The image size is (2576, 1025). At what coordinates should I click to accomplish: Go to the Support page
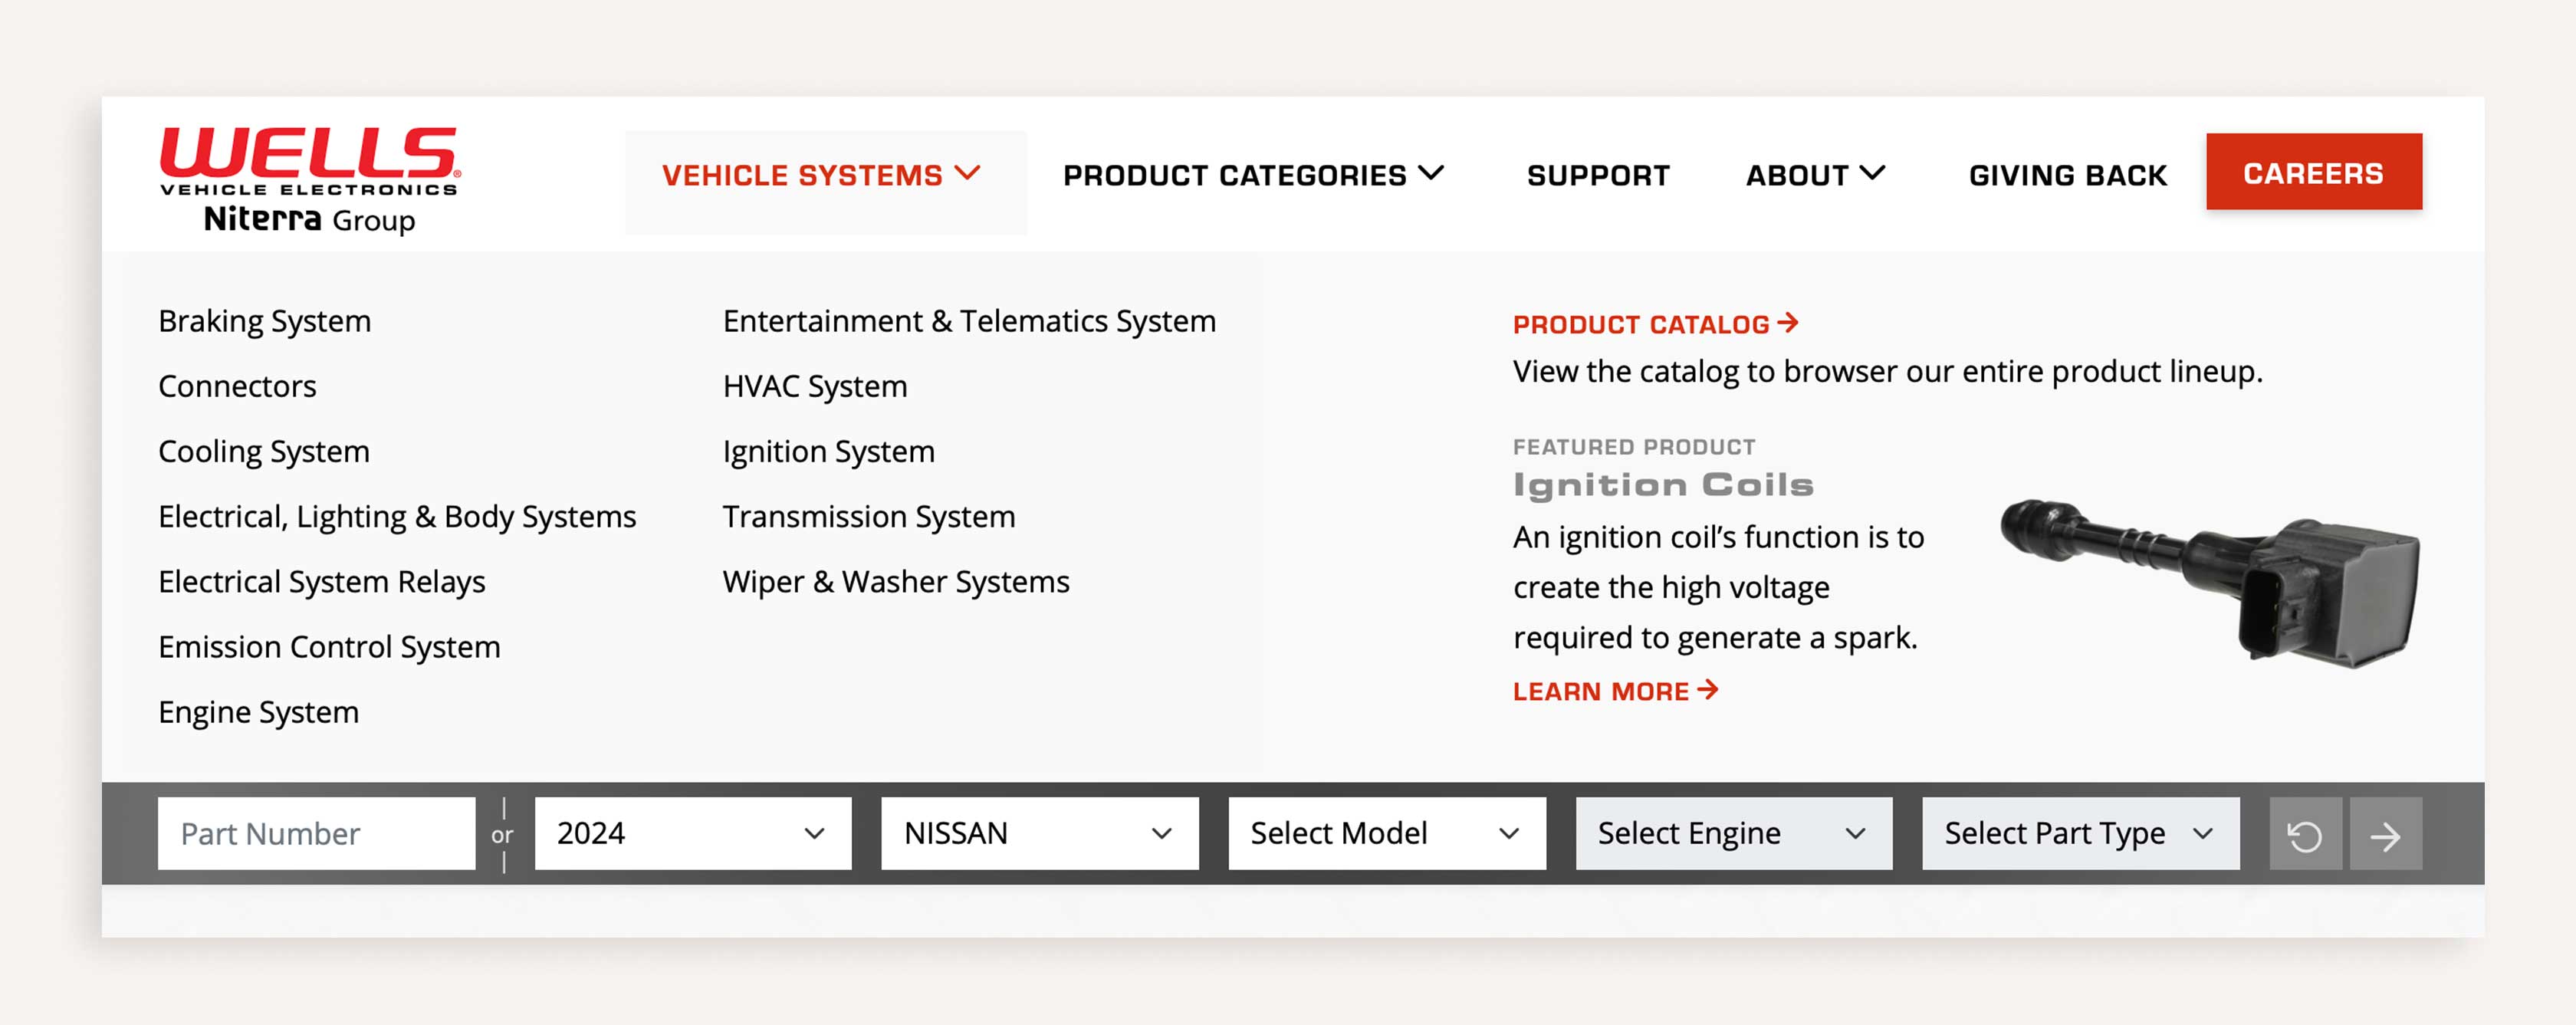click(1598, 176)
